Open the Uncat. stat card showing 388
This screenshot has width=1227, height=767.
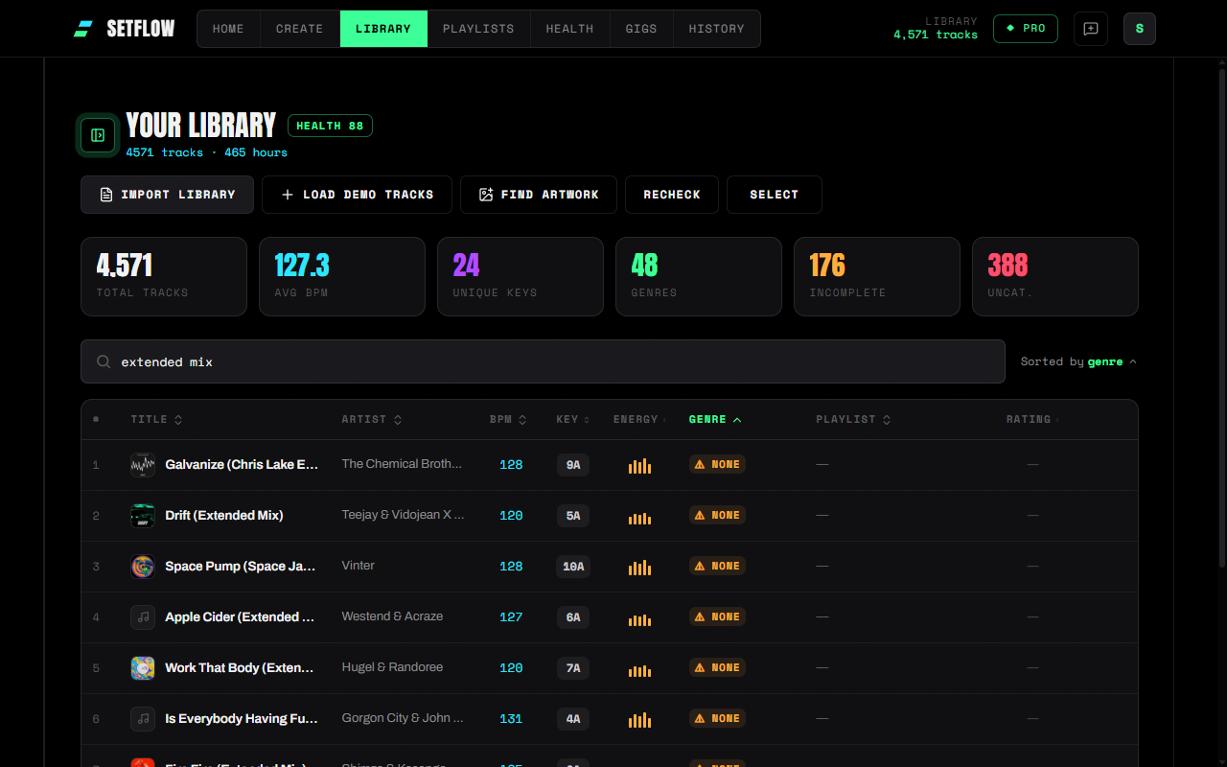tap(1055, 277)
